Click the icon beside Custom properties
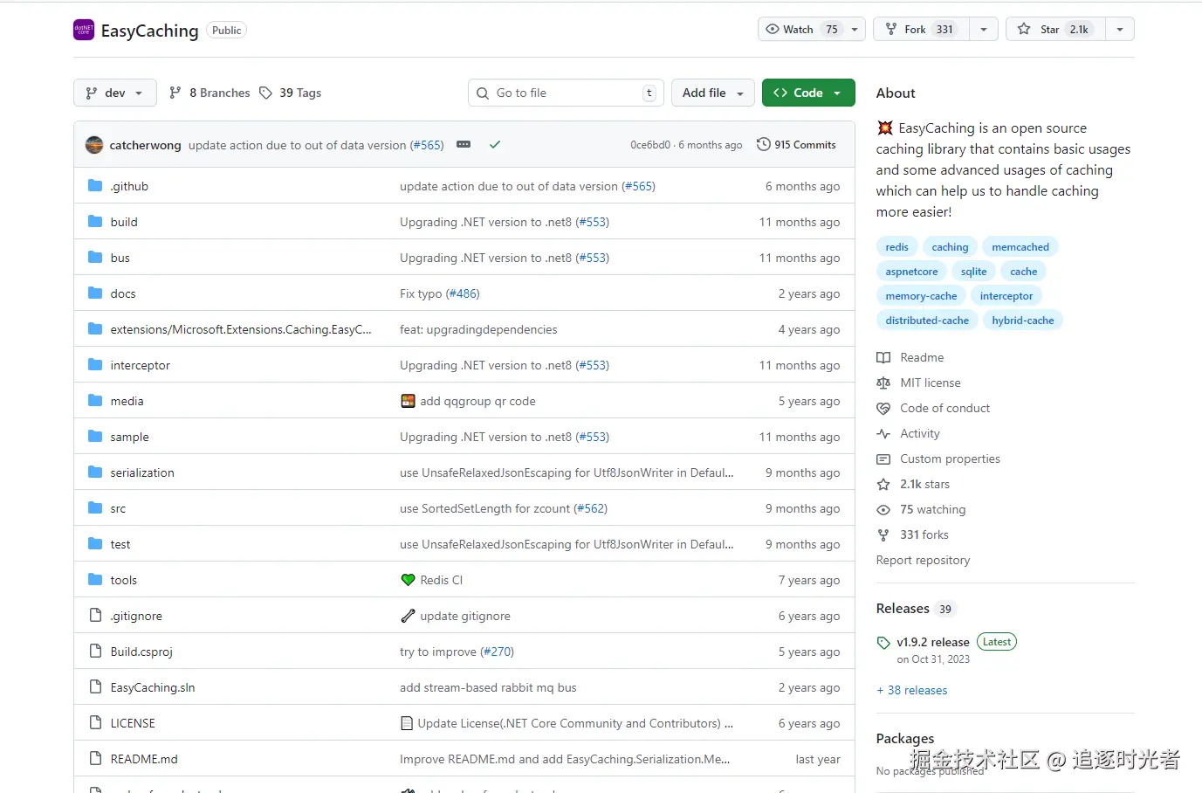 coord(883,459)
